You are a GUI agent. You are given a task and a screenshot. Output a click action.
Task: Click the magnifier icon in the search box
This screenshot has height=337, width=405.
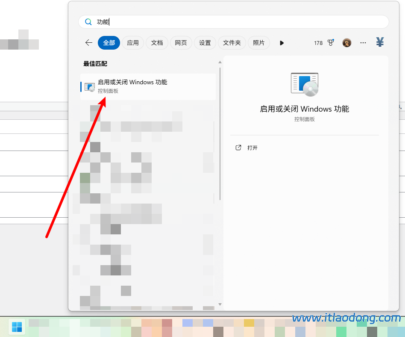click(x=88, y=21)
